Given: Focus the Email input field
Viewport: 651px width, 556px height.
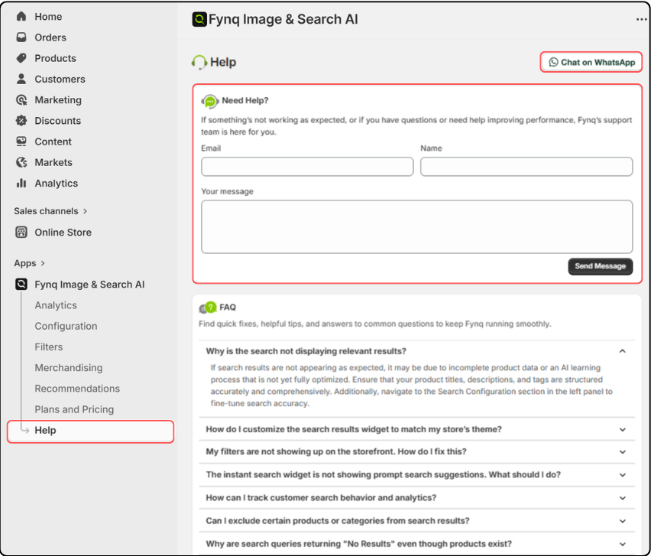Looking at the screenshot, I should 307,167.
